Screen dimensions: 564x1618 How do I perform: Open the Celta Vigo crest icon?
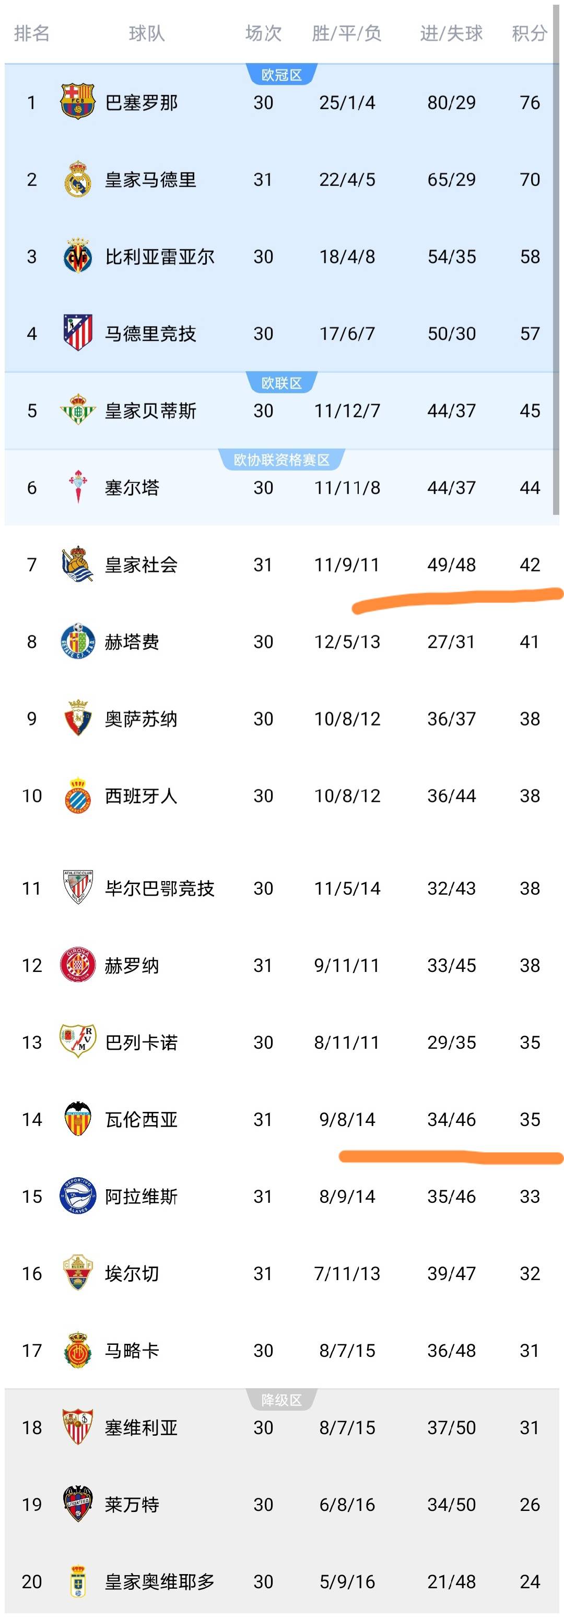[78, 487]
